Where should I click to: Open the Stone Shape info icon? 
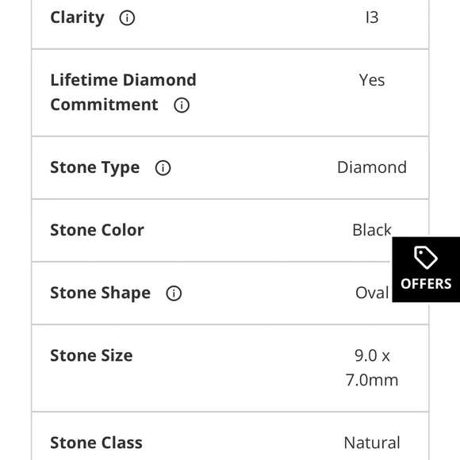point(174,293)
